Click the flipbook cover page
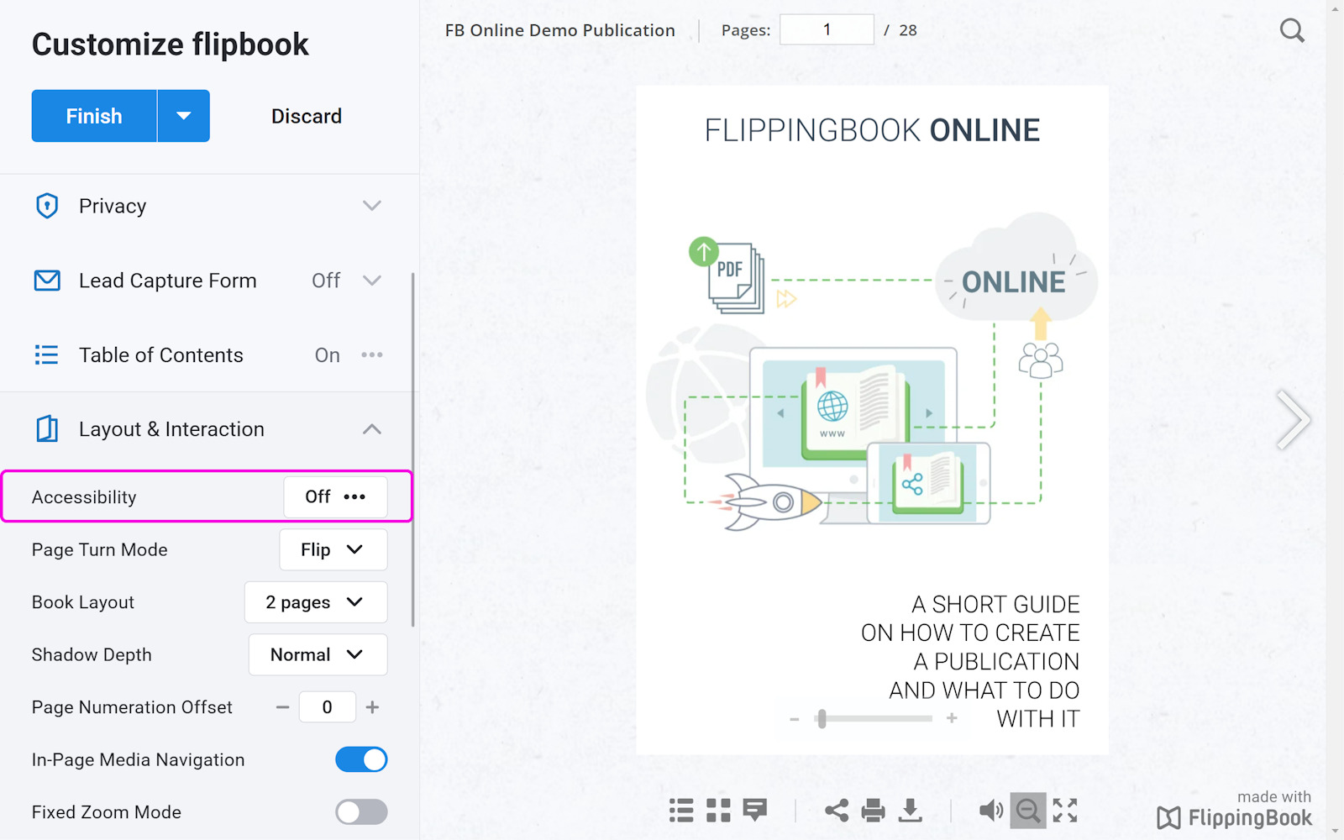The height and width of the screenshot is (840, 1344). tap(872, 420)
